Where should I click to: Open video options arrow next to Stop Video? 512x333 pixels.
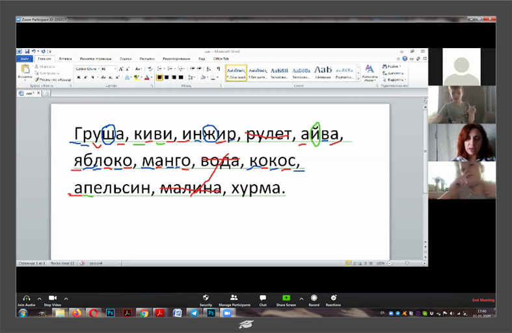tap(66, 299)
